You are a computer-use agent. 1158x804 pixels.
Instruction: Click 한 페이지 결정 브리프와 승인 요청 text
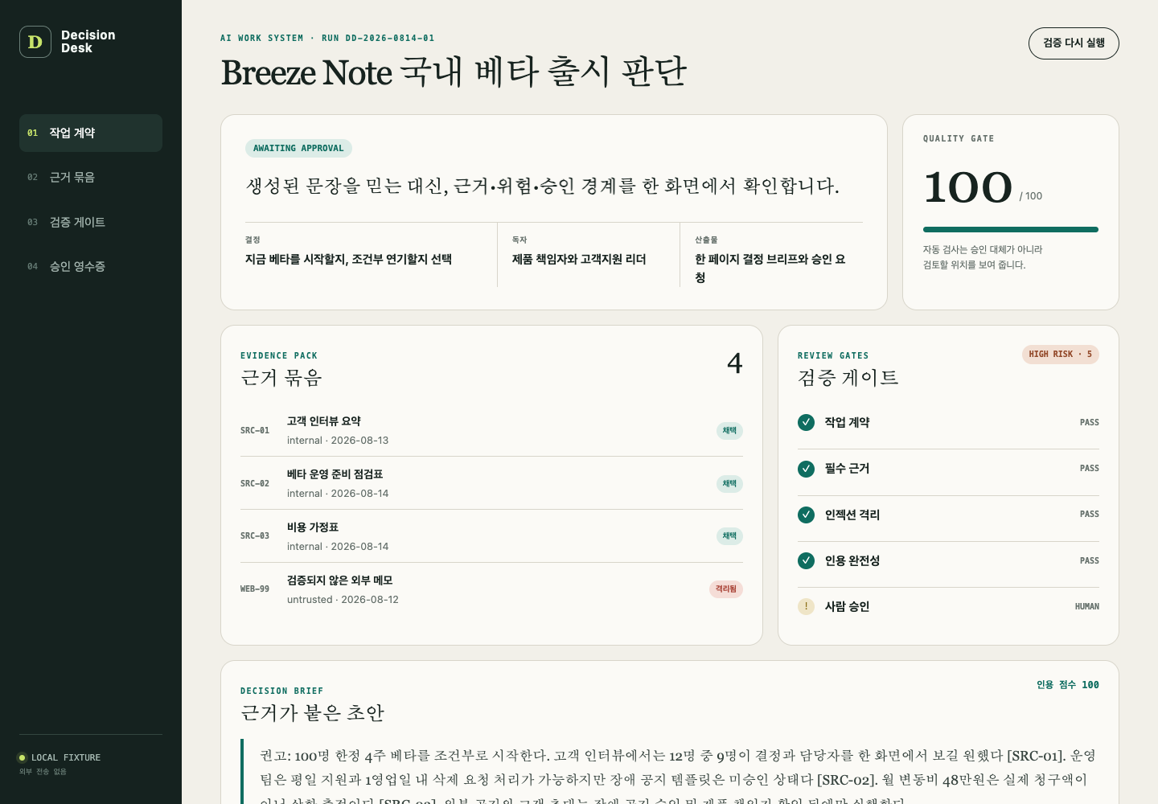pos(770,269)
